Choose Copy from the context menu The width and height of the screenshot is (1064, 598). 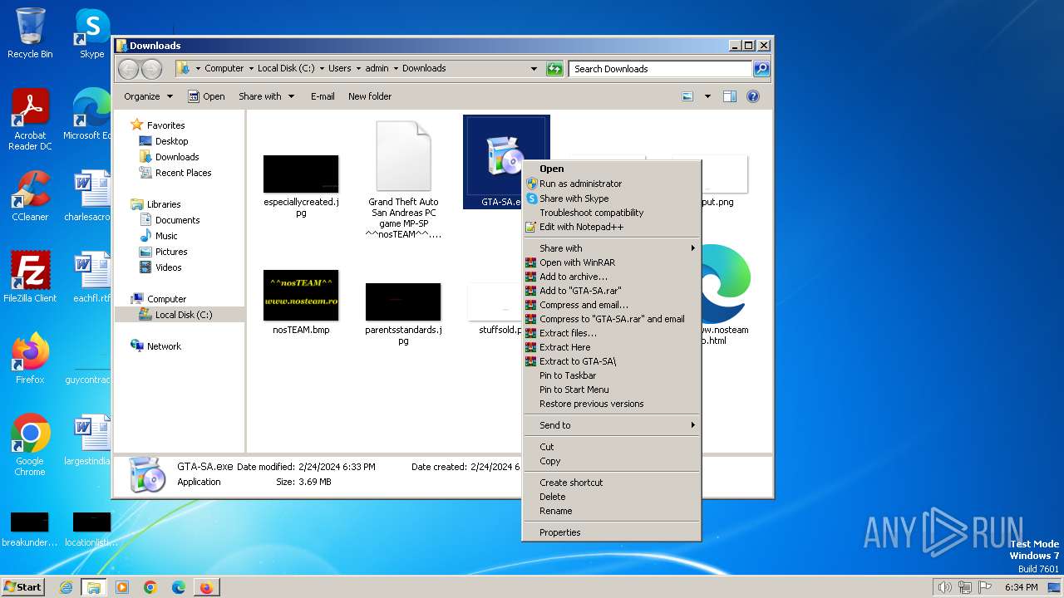612,461
